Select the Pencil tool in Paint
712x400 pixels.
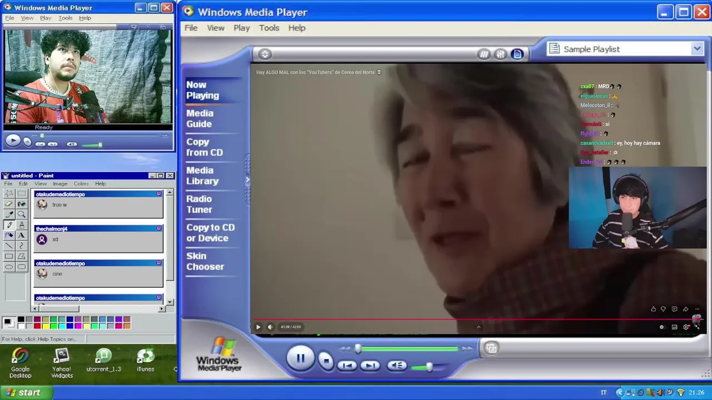[9, 225]
